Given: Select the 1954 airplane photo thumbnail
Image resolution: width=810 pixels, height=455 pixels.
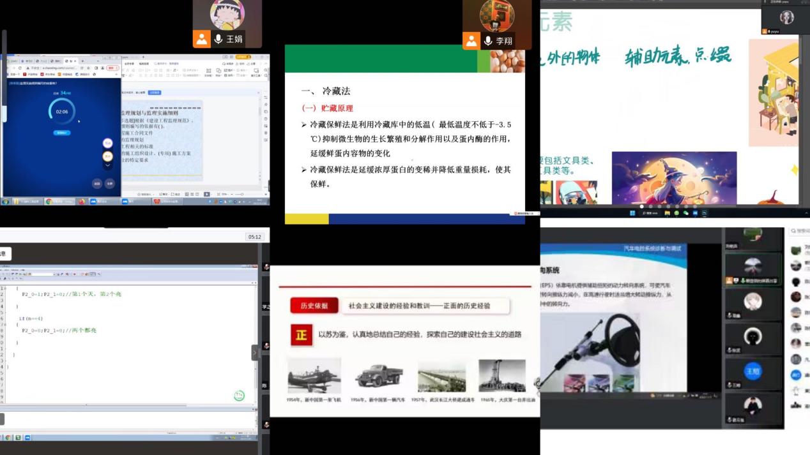Looking at the screenshot, I should pyautogui.click(x=314, y=375).
